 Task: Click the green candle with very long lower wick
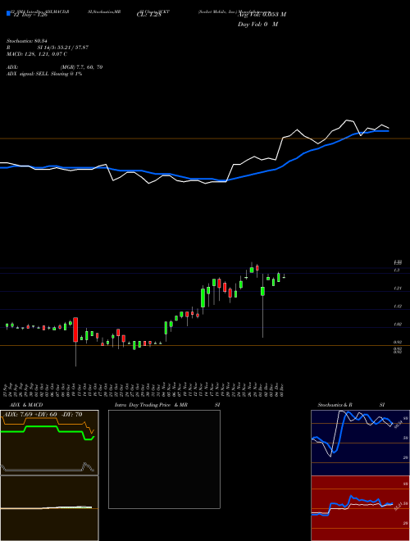point(262,291)
